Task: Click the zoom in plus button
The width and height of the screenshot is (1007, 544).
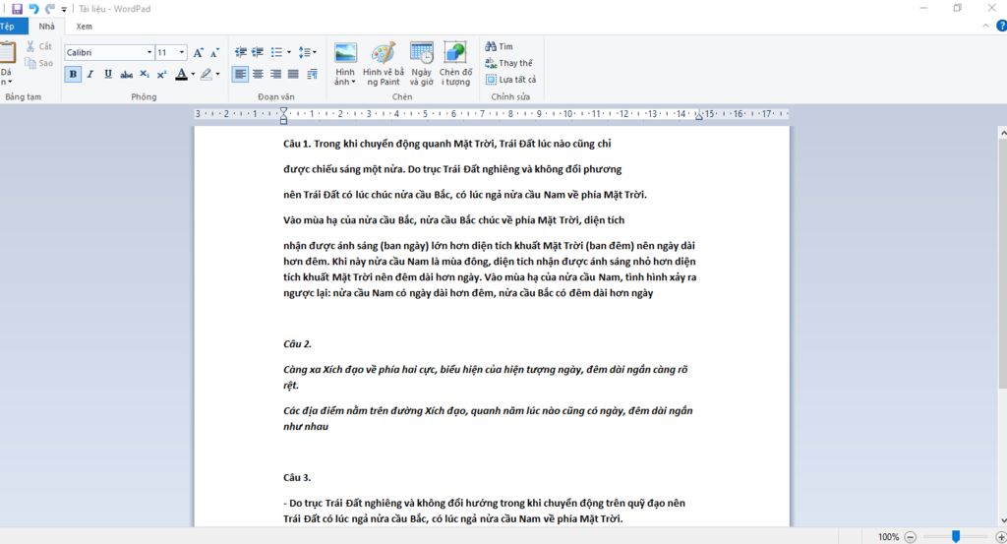Action: pyautogui.click(x=1000, y=537)
